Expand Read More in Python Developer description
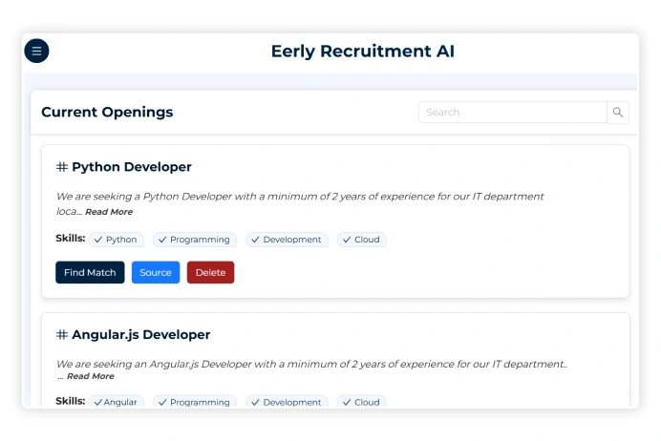The image size is (661, 441). click(x=108, y=212)
